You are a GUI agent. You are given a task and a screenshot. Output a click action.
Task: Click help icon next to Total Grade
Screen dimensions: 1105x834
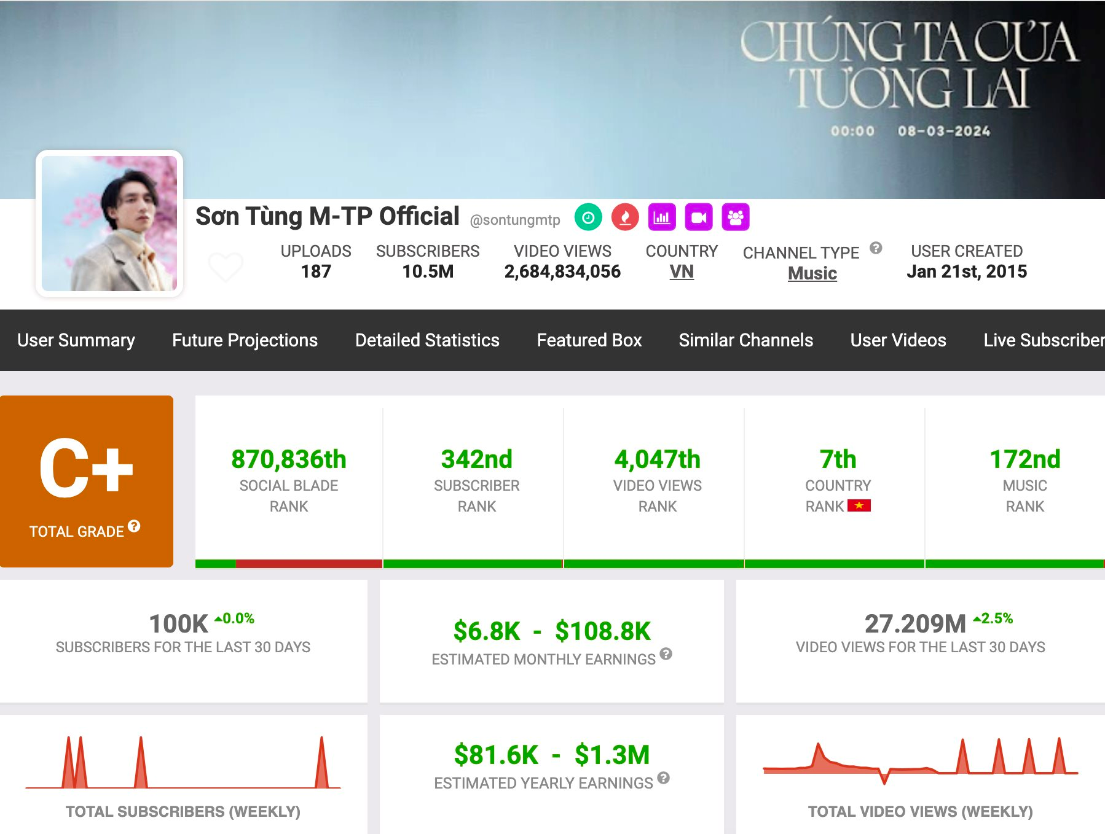pos(134,526)
